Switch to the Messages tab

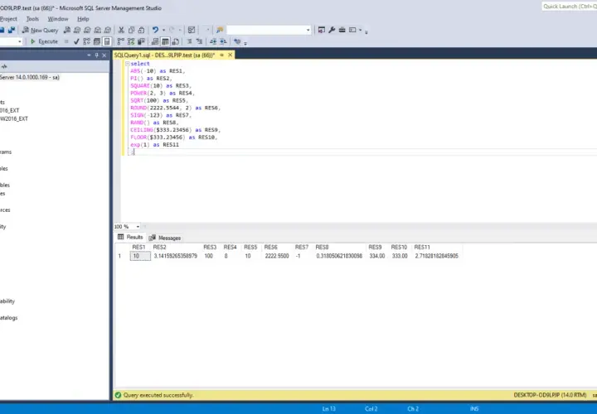165,238
